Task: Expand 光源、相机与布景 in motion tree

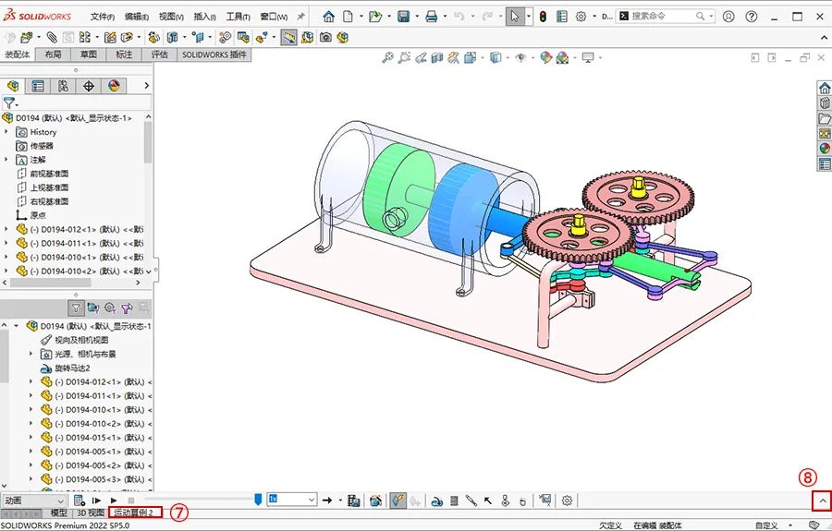Action: pyautogui.click(x=31, y=354)
